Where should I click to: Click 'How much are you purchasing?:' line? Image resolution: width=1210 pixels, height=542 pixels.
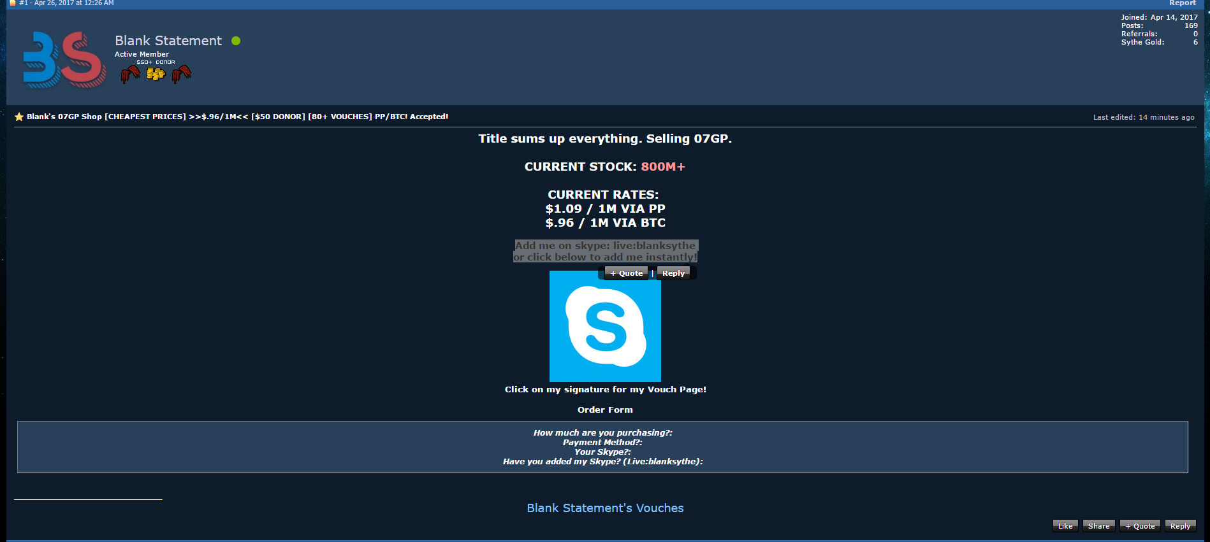602,433
